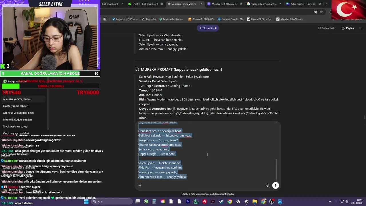Open active Chrome window on taskbar
The width and height of the screenshot is (366, 206).
263,201
